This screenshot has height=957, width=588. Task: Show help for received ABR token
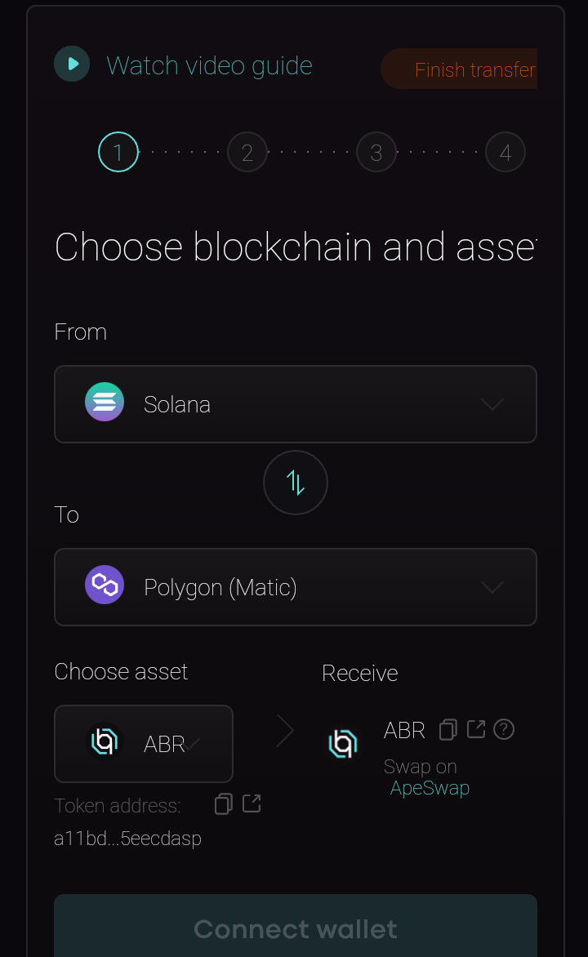coord(504,729)
